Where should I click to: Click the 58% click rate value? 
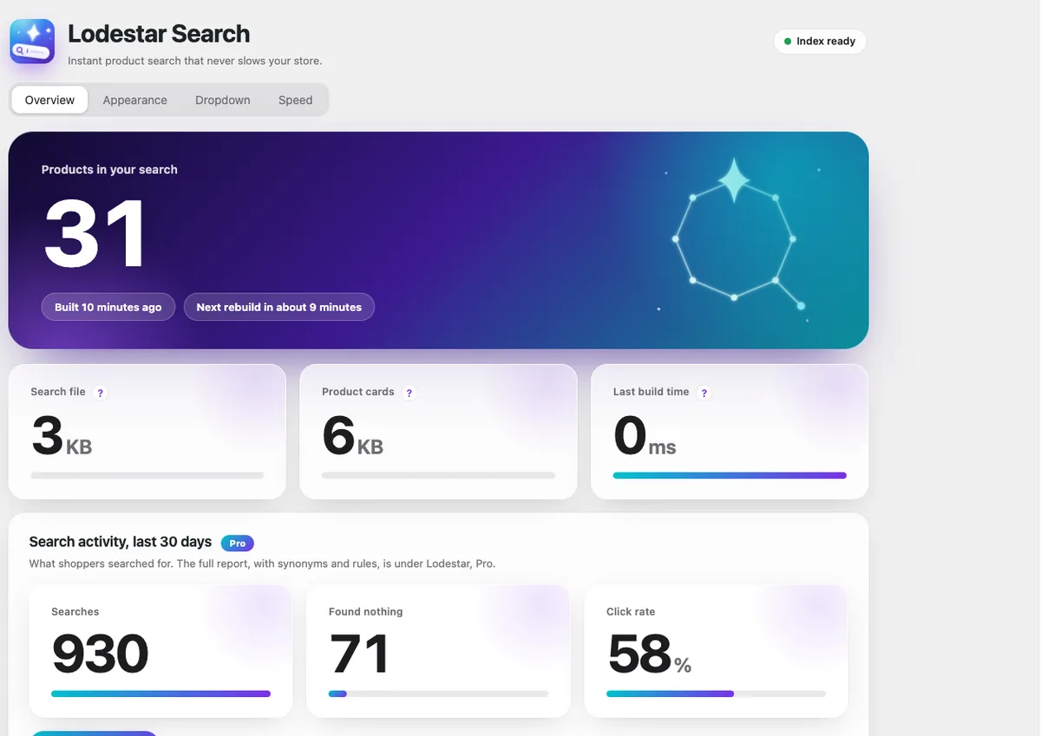pyautogui.click(x=650, y=654)
